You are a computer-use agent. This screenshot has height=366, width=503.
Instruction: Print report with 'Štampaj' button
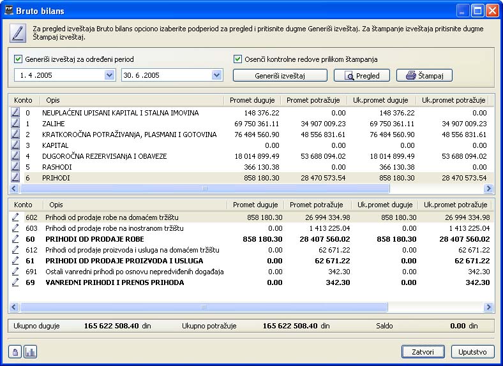coord(424,76)
